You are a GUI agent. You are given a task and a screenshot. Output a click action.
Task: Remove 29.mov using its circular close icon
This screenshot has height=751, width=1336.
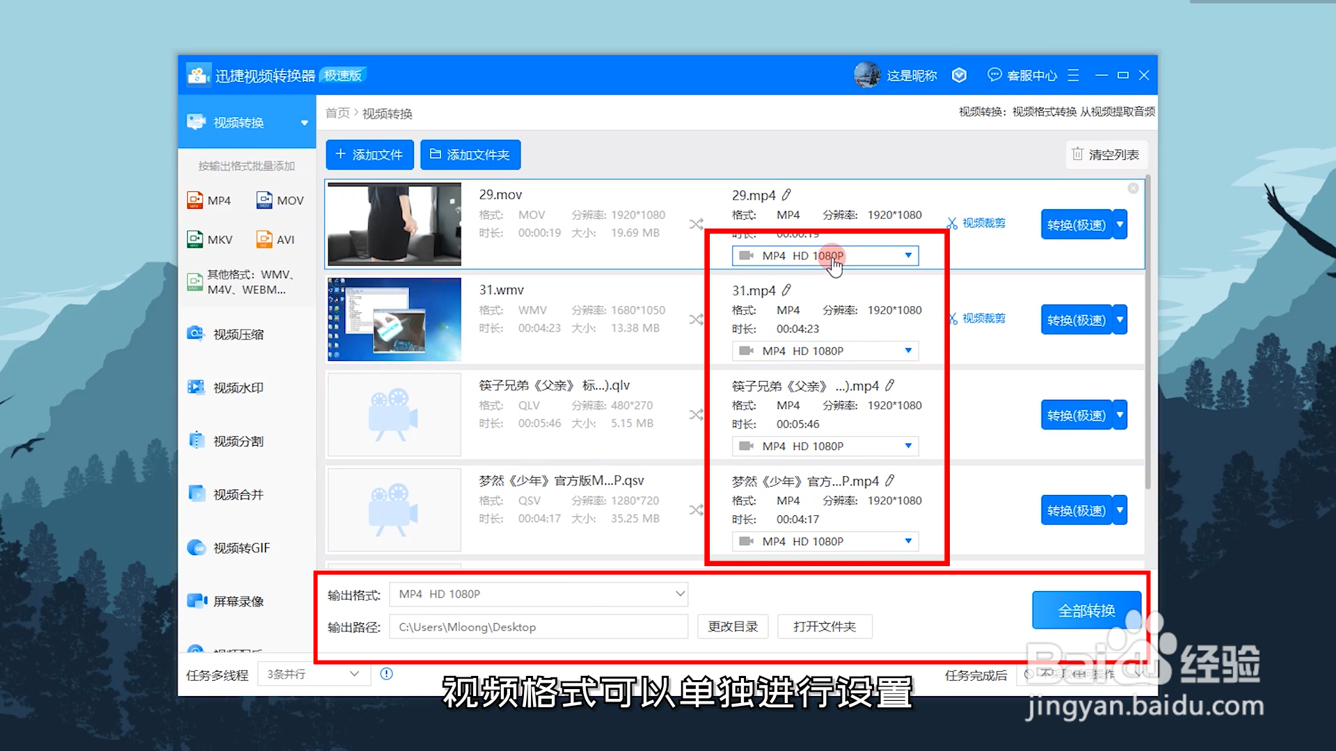tap(1133, 188)
